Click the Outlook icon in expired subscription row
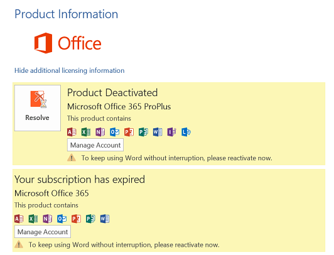This screenshot has width=334, height=255. (x=62, y=219)
